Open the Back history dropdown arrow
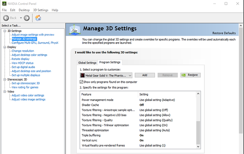244x154 pixels. [21, 18]
